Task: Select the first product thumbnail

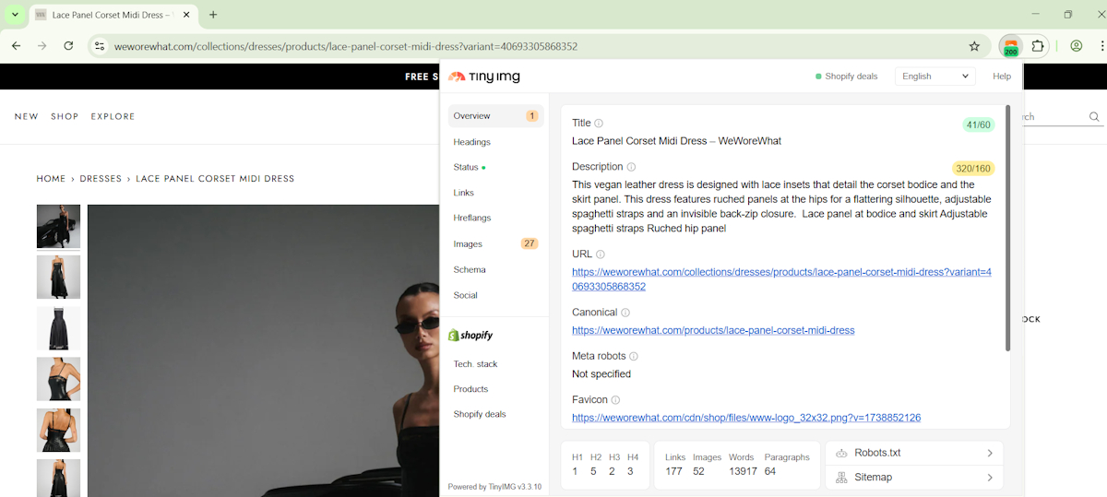Action: coord(58,226)
